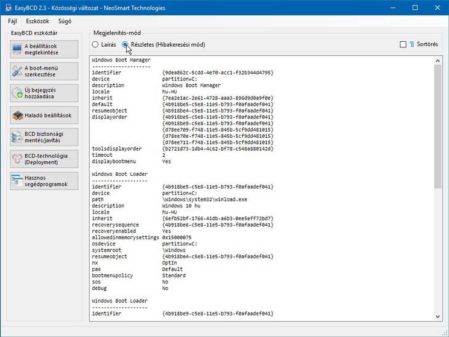Click the vertical scrollbar thumb
The width and height of the screenshot is (449, 337).
(x=437, y=123)
